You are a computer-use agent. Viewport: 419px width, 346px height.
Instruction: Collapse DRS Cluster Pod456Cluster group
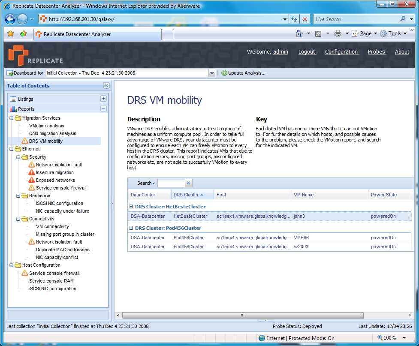(x=131, y=228)
